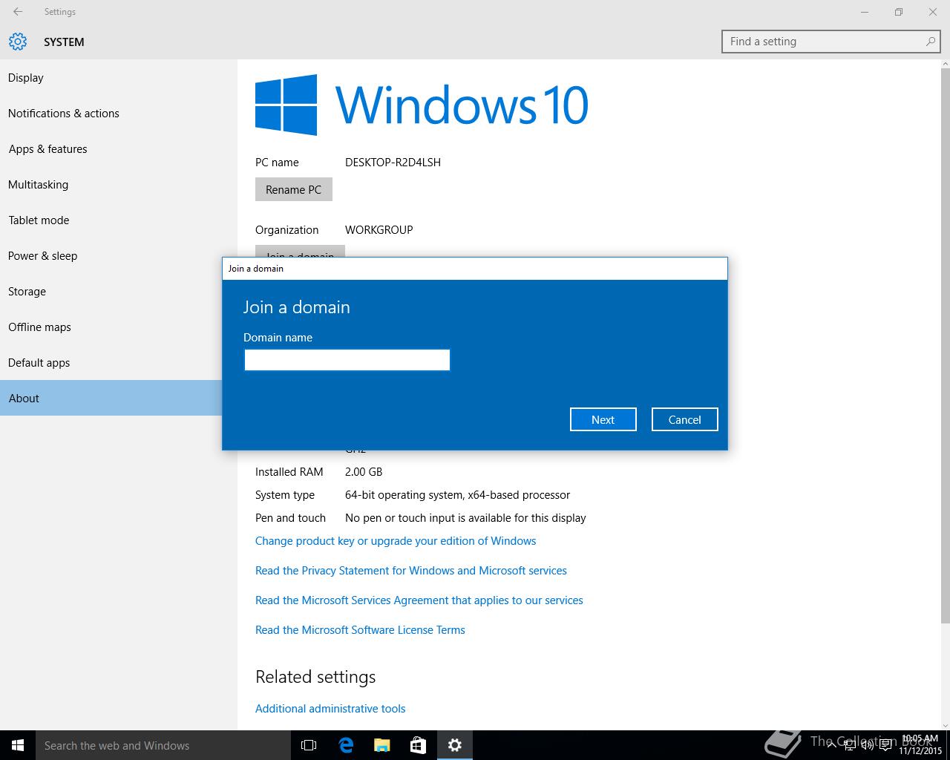The height and width of the screenshot is (760, 950).
Task: Click the SYSTEM gear icon
Action: point(18,42)
